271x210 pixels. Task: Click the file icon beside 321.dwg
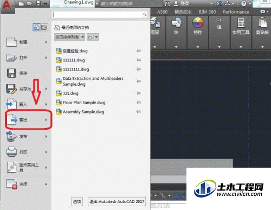point(59,93)
